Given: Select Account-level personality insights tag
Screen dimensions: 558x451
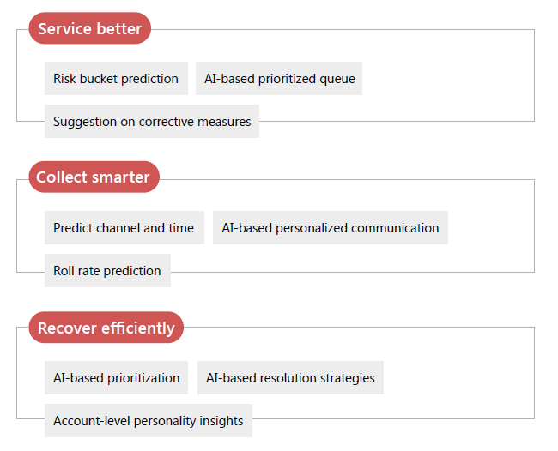Looking at the screenshot, I should pos(149,420).
